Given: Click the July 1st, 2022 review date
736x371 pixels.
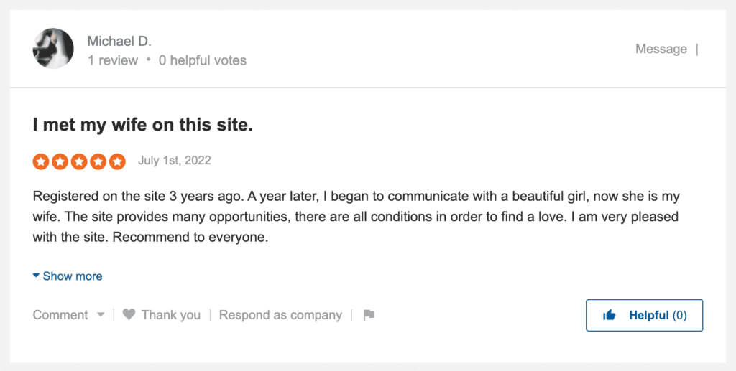Looking at the screenshot, I should tap(175, 161).
